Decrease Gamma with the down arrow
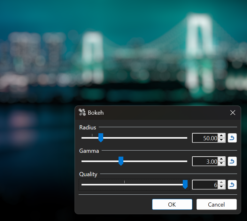Screen dimensions: 247x221 coord(221,163)
